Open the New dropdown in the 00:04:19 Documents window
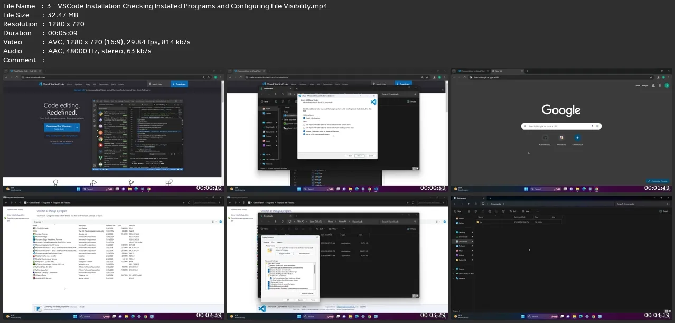 [x=460, y=210]
